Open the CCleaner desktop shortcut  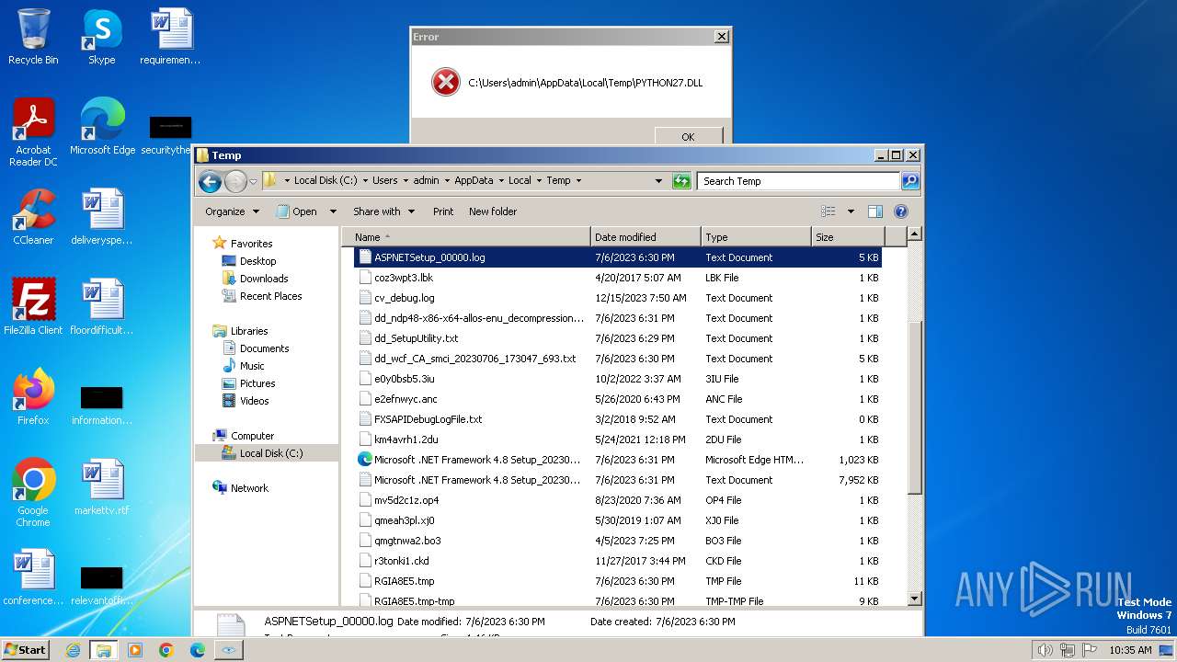click(33, 217)
